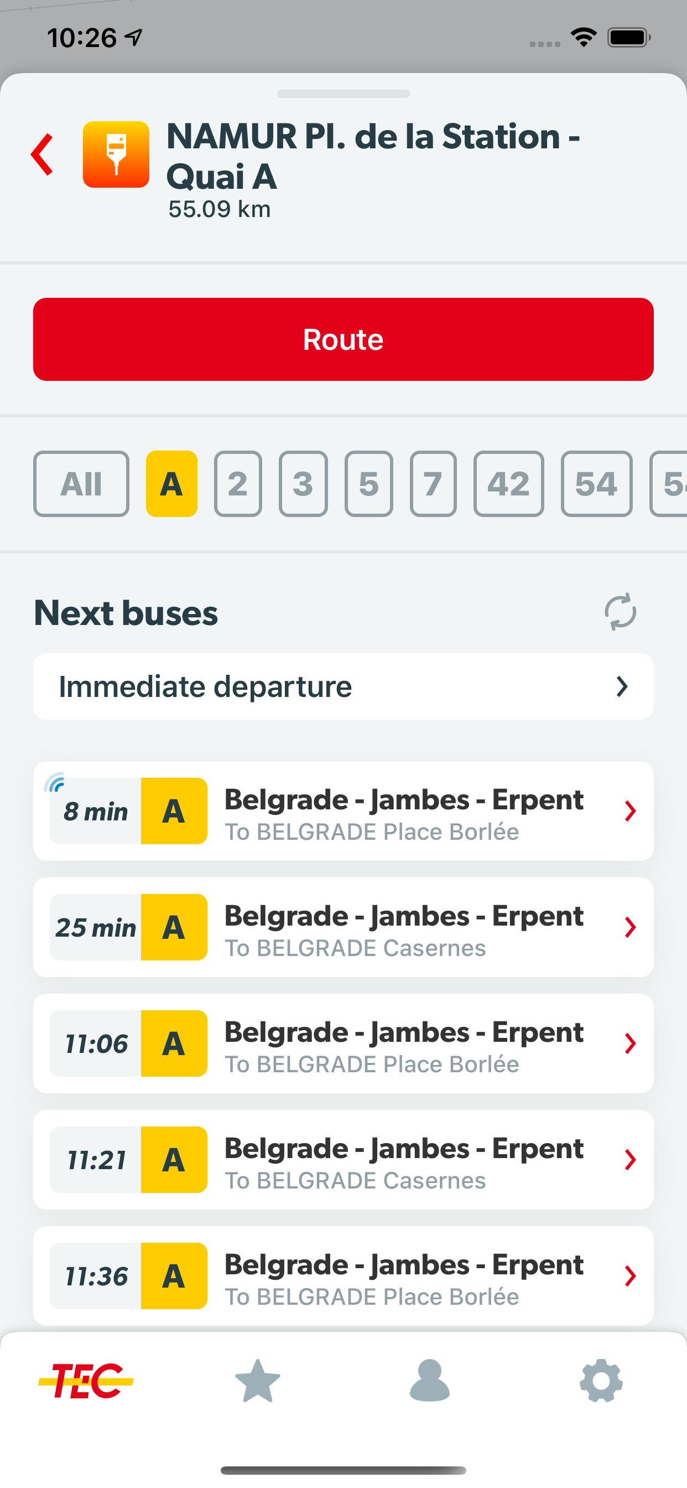Tap the real-time signal icon on 8 min bus

55,782
